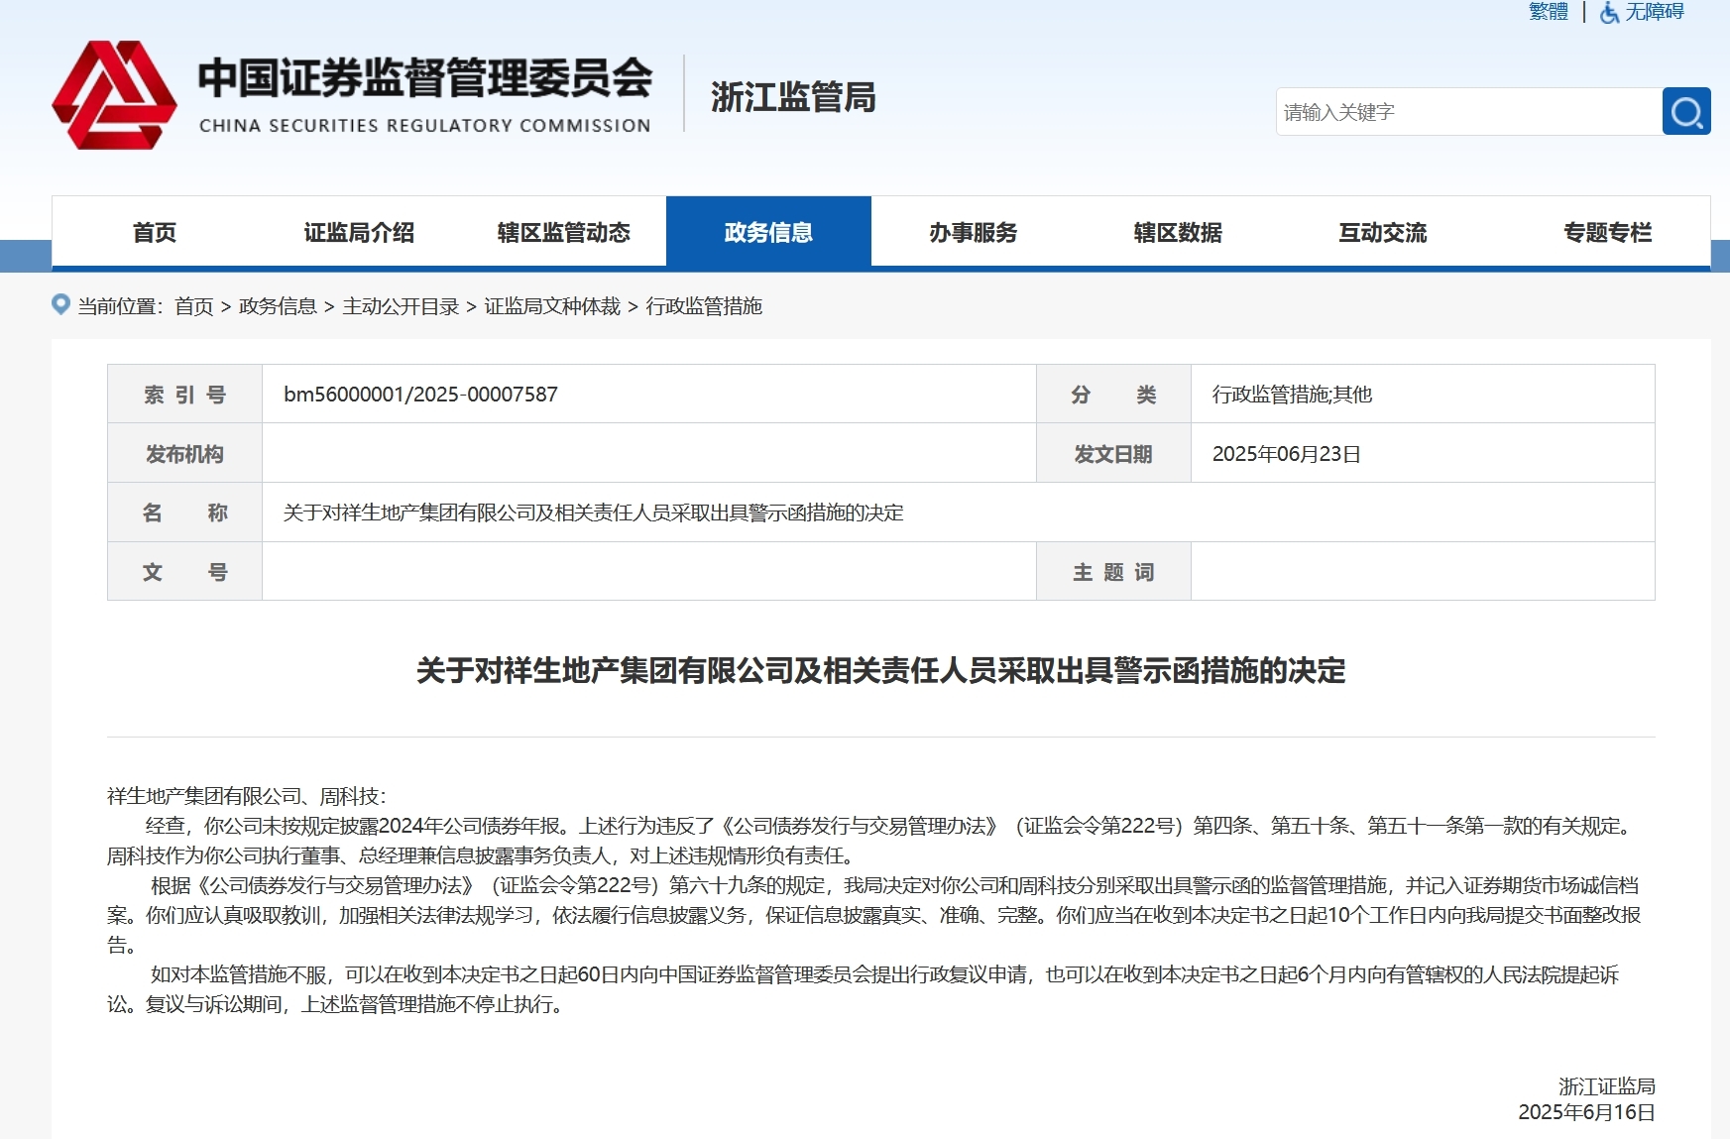Viewport: 1730px width, 1139px height.
Task: Switch to Traditional Chinese via 繁體
Action: [1549, 12]
